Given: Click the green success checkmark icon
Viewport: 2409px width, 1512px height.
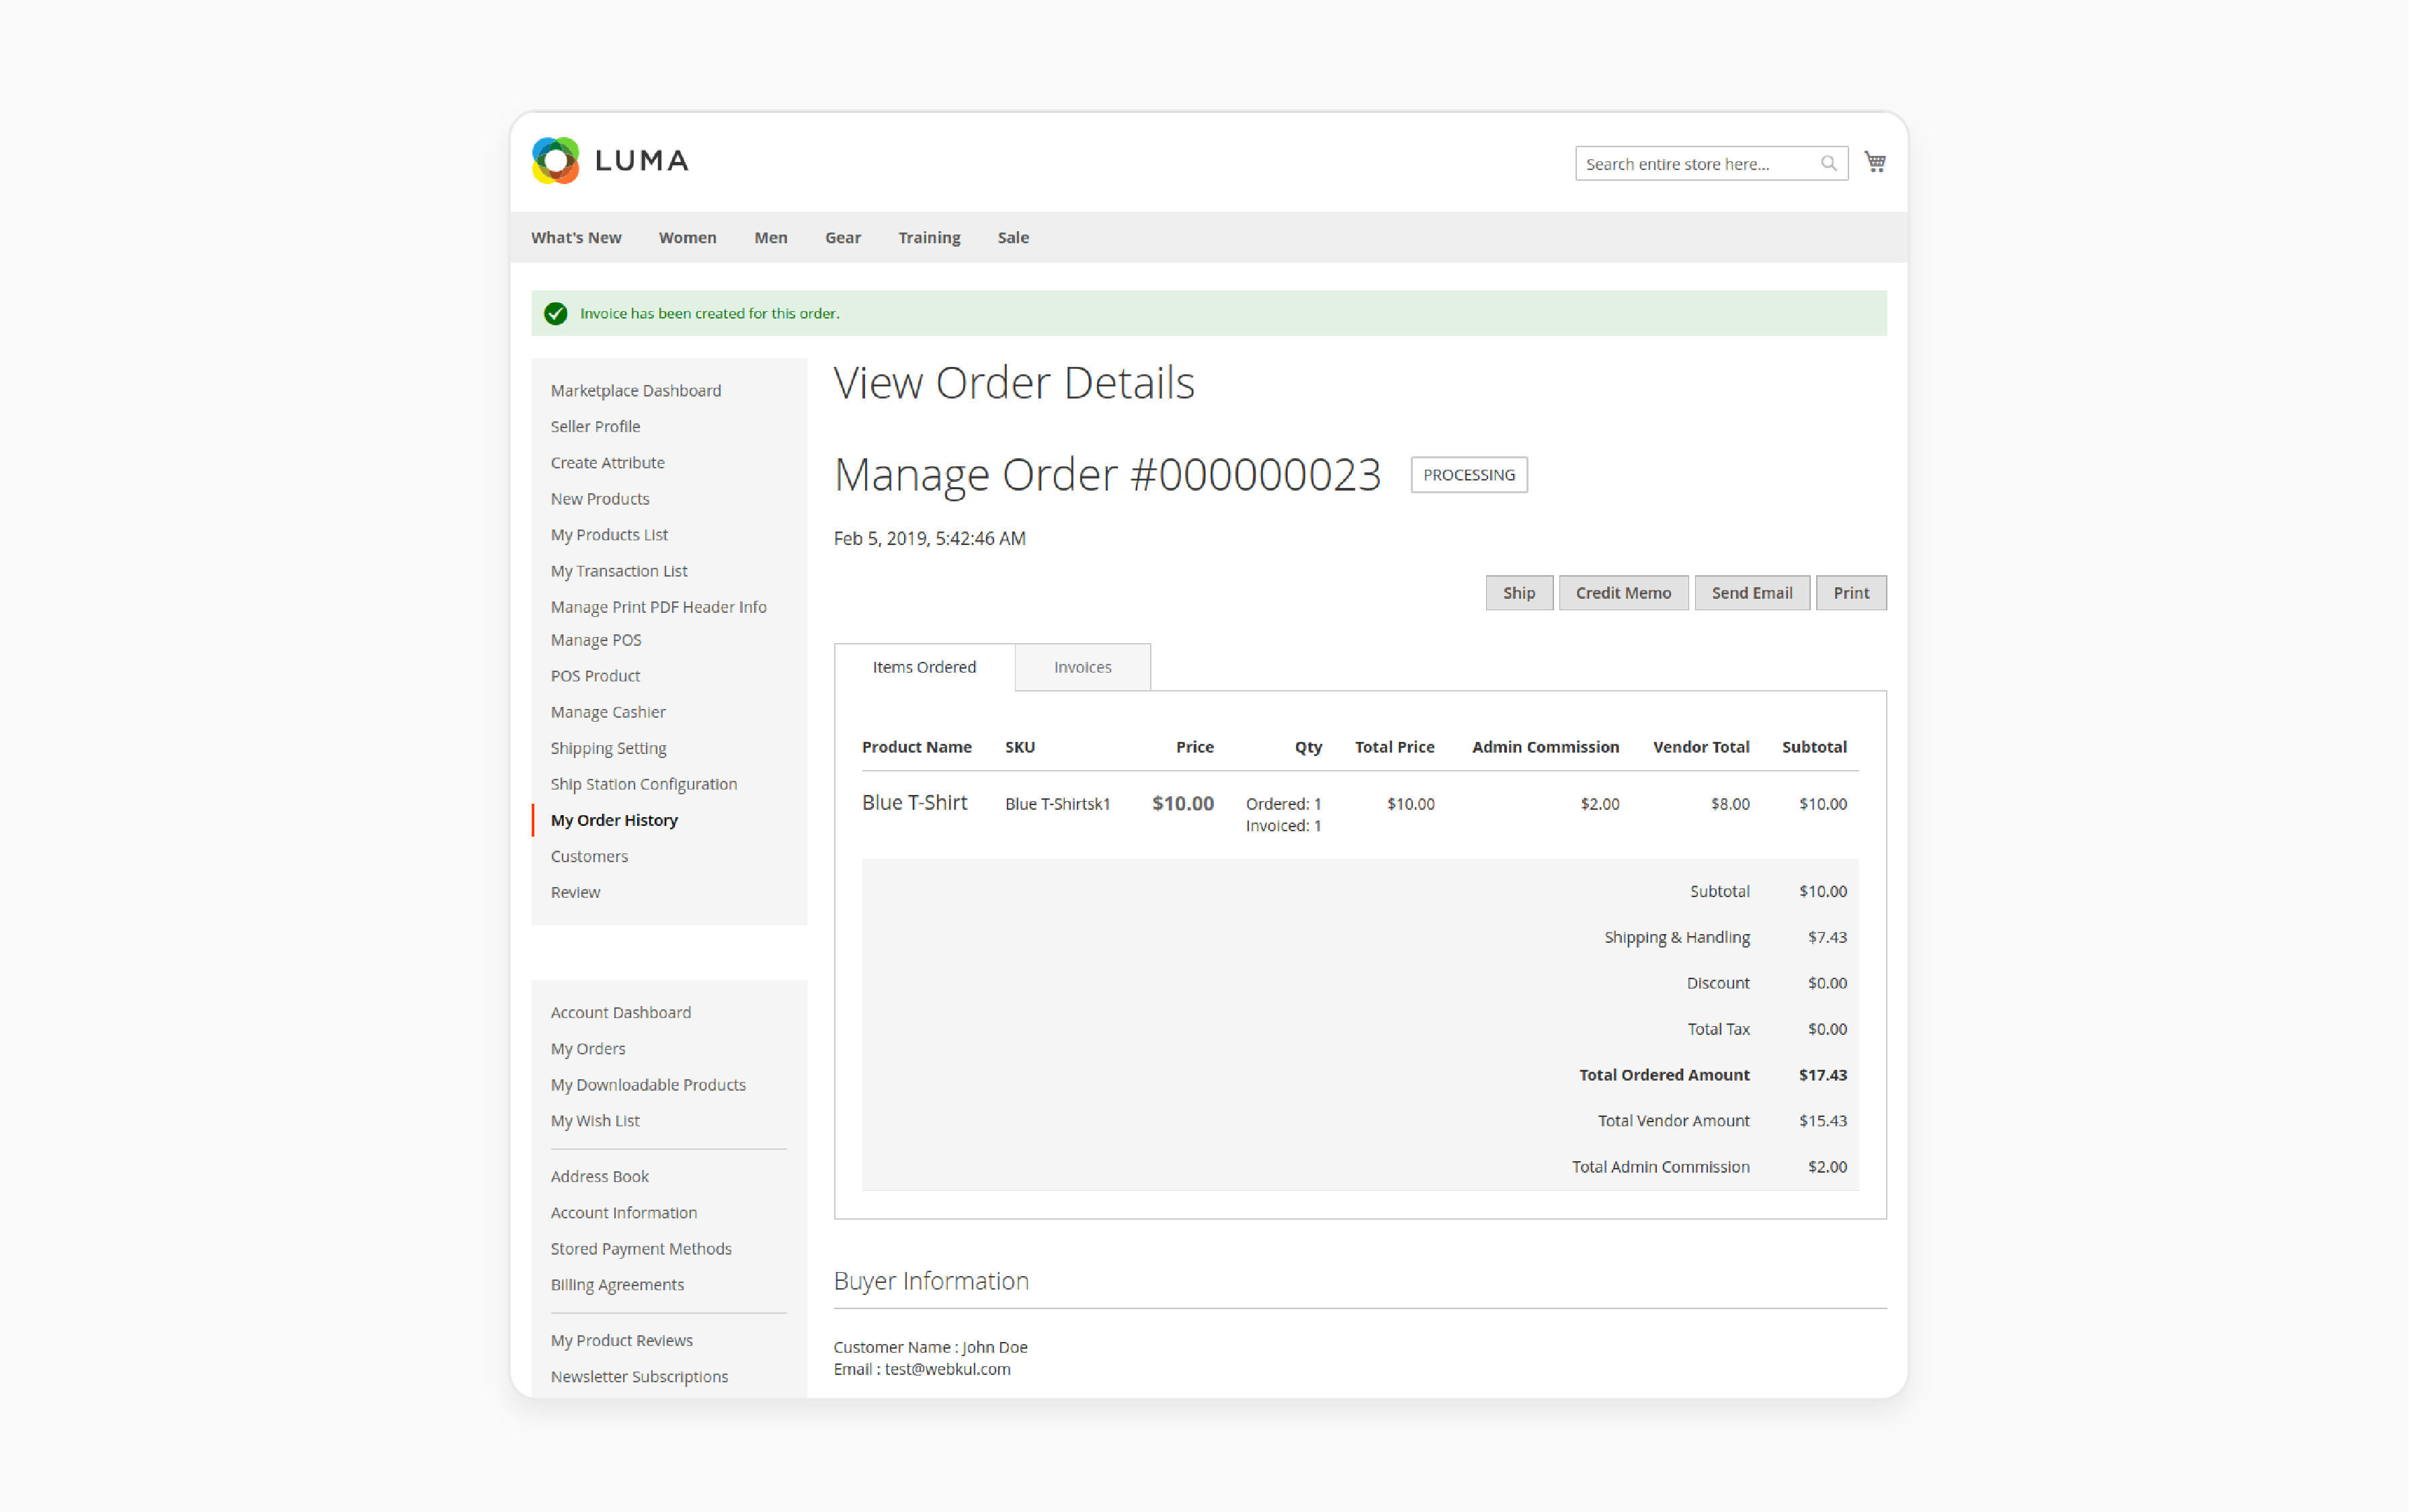Looking at the screenshot, I should point(556,314).
